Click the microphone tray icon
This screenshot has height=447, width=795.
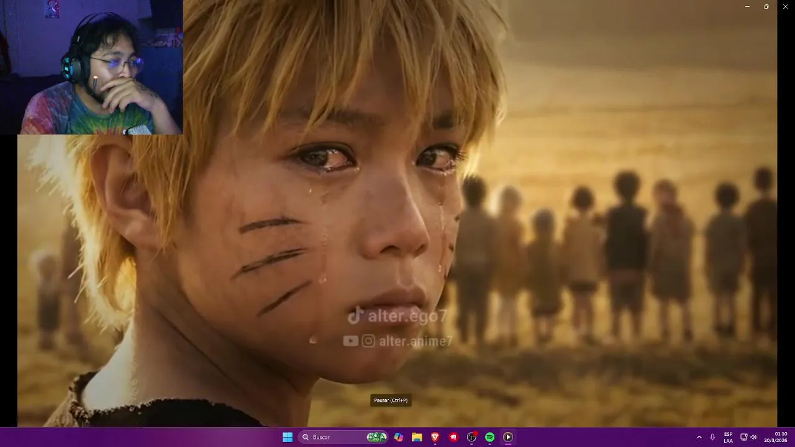click(x=712, y=437)
